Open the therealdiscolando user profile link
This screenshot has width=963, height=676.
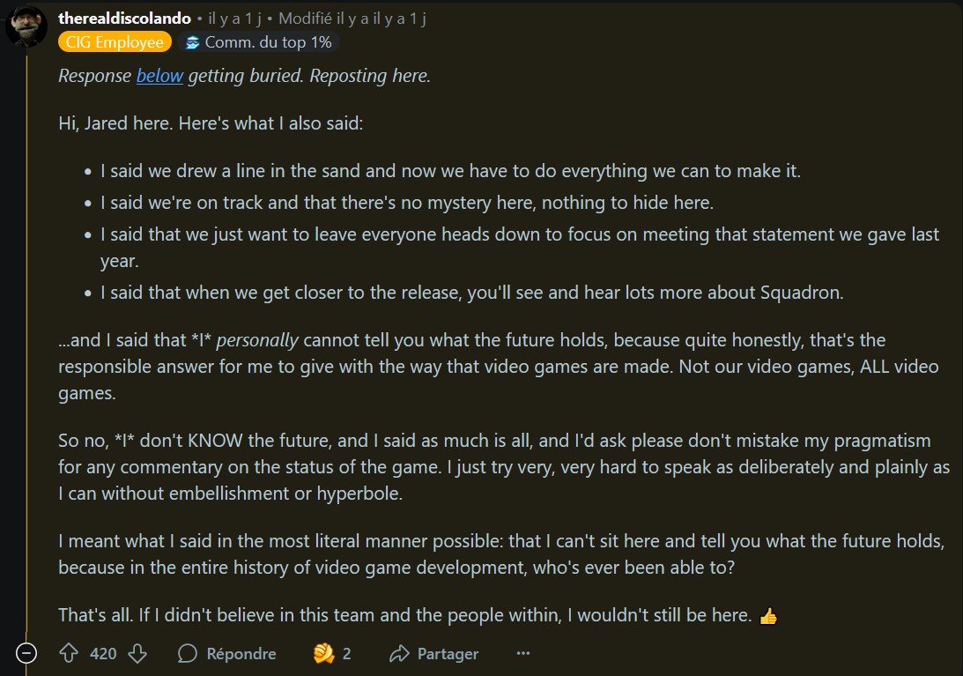click(x=125, y=19)
